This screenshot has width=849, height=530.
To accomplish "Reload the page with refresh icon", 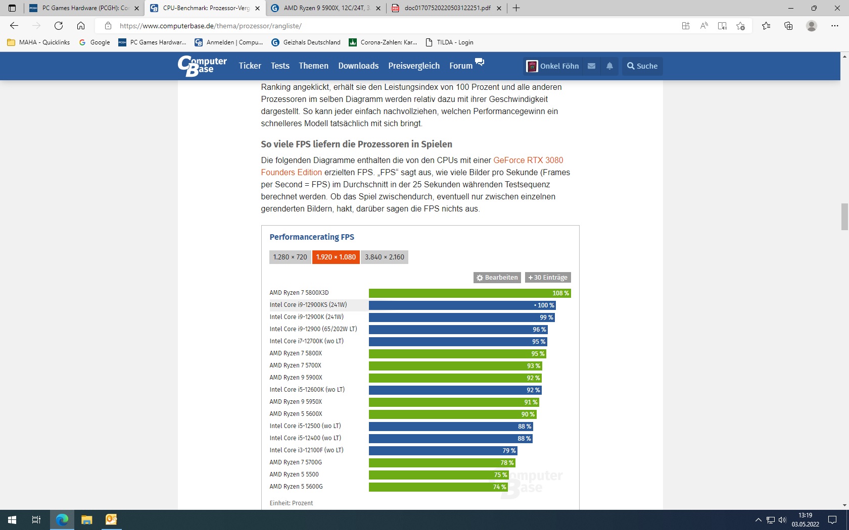I will tap(59, 26).
